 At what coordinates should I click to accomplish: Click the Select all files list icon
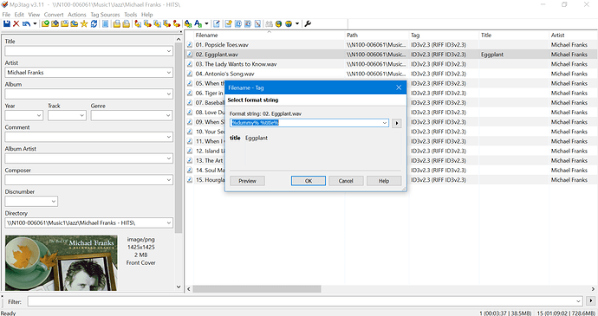[x=106, y=23]
